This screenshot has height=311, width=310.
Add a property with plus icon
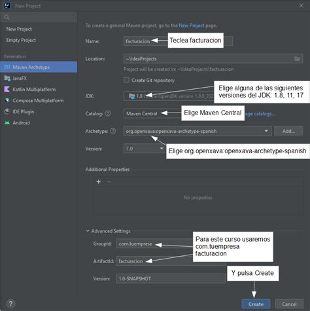click(99, 181)
